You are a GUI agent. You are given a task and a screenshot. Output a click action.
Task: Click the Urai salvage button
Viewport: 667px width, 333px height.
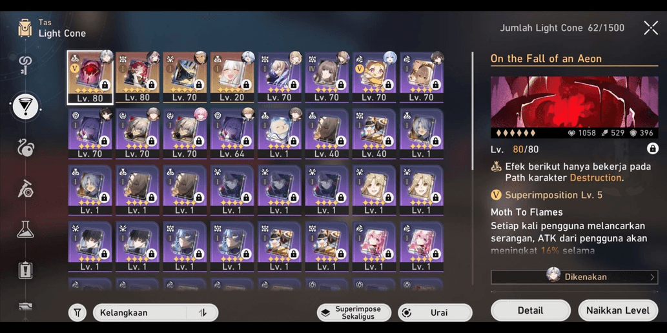pos(435,312)
